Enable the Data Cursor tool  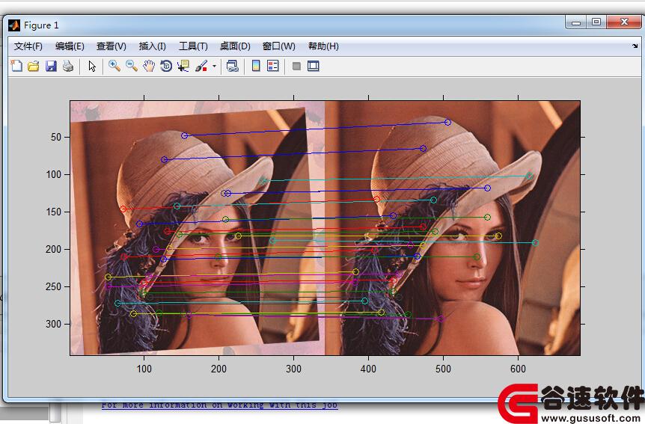coord(183,66)
